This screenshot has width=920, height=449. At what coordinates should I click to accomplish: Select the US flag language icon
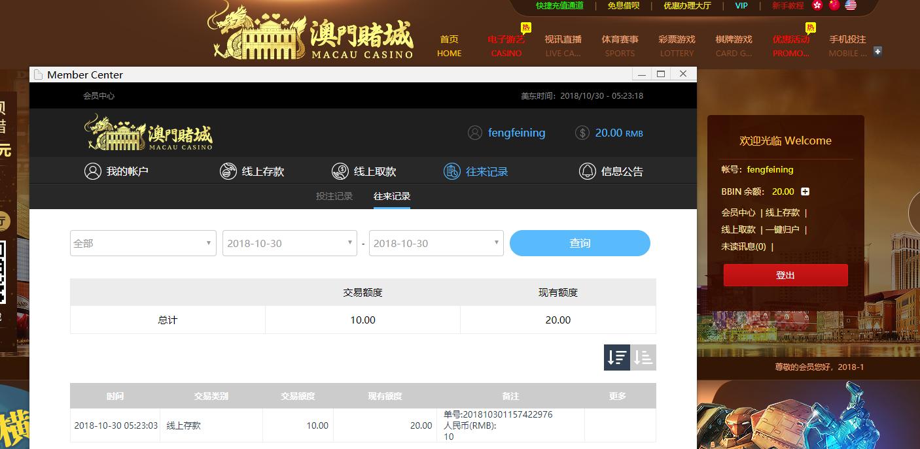click(851, 5)
